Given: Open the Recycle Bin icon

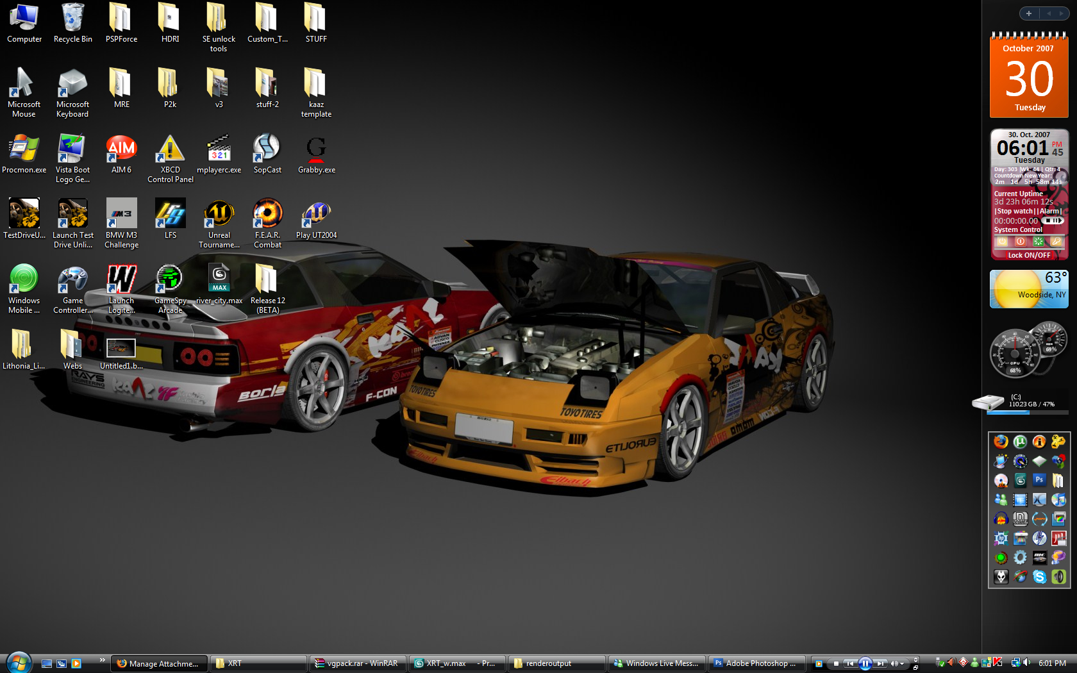Looking at the screenshot, I should (72, 23).
